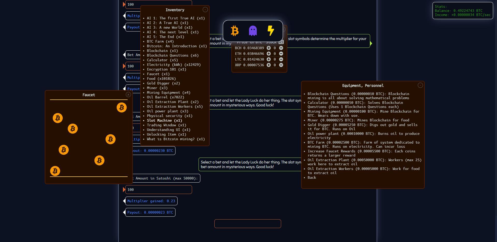Image resolution: width=497 pixels, height=242 pixels.
Task: Select Food (x101826) inventory entry
Action: (161, 79)
